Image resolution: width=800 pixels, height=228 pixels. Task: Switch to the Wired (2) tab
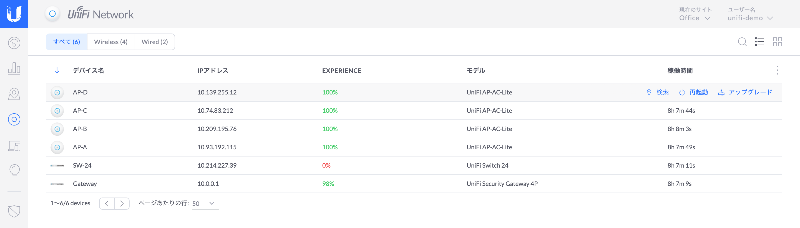pos(155,42)
